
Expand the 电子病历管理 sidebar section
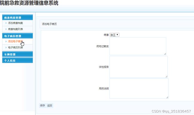(17, 36)
